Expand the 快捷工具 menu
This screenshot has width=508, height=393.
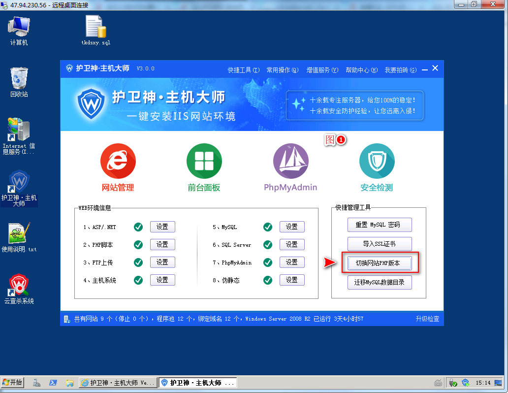(243, 70)
